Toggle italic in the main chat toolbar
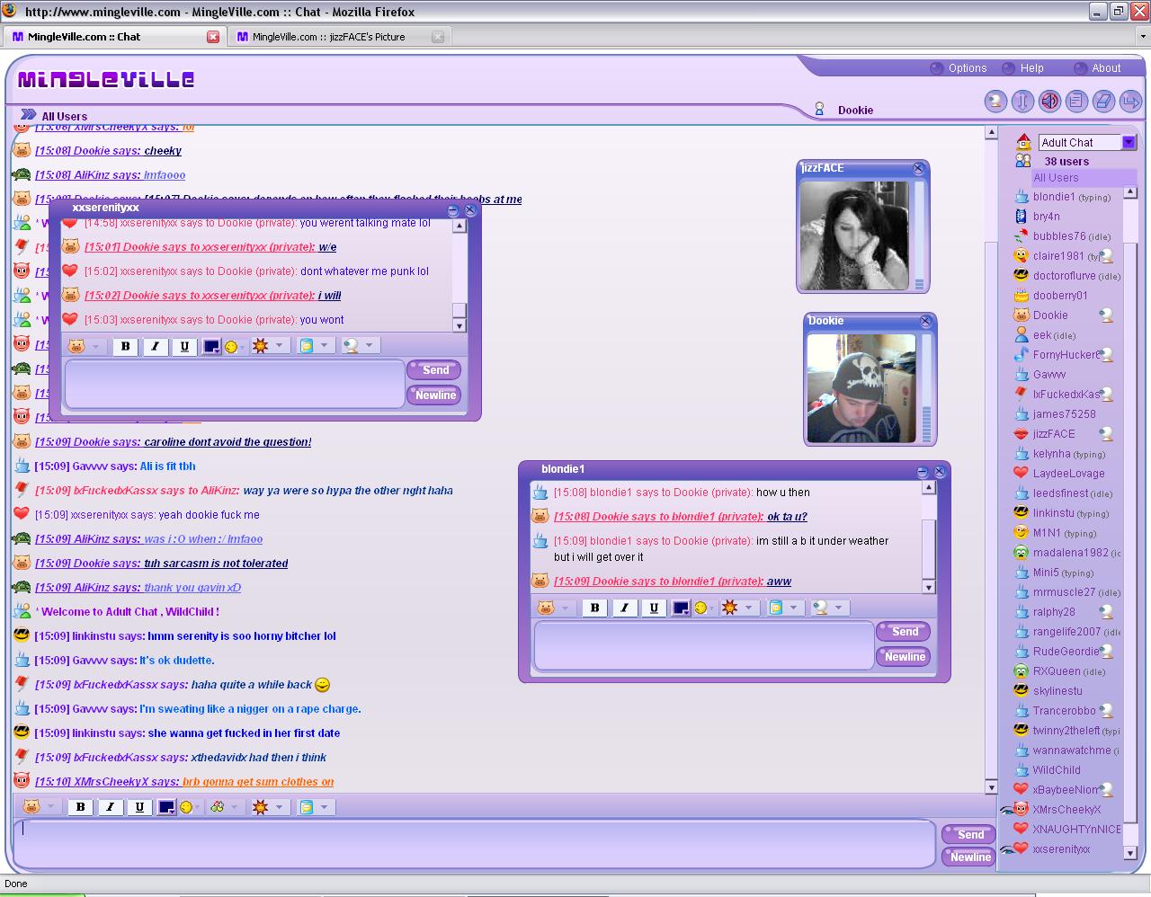Viewport: 1151px width, 897px height. [x=110, y=807]
